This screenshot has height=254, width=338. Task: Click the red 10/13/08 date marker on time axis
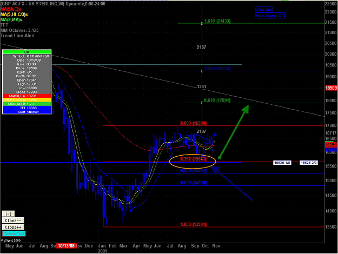click(x=66, y=246)
